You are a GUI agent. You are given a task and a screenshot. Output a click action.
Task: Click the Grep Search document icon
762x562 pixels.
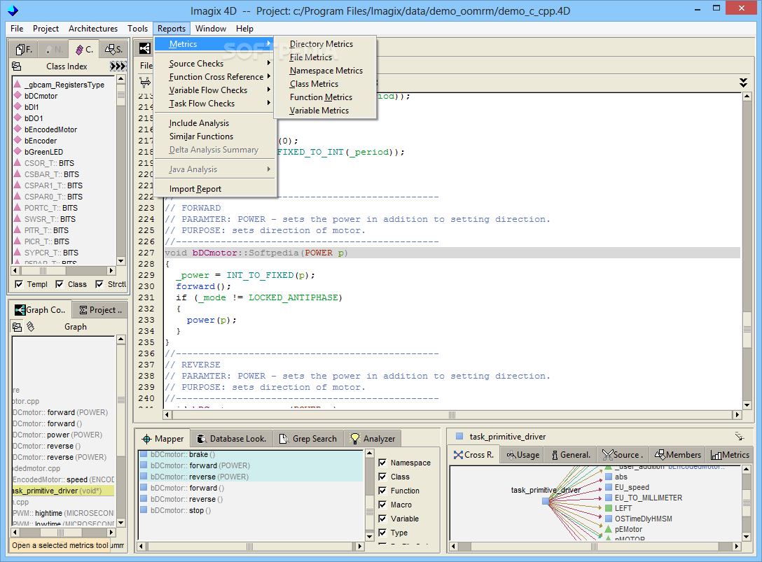(x=284, y=439)
